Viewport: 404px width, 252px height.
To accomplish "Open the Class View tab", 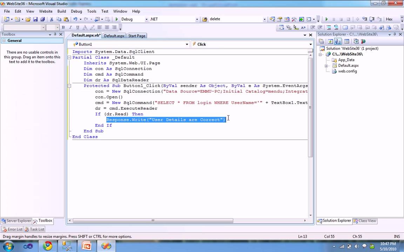I will [x=365, y=221].
